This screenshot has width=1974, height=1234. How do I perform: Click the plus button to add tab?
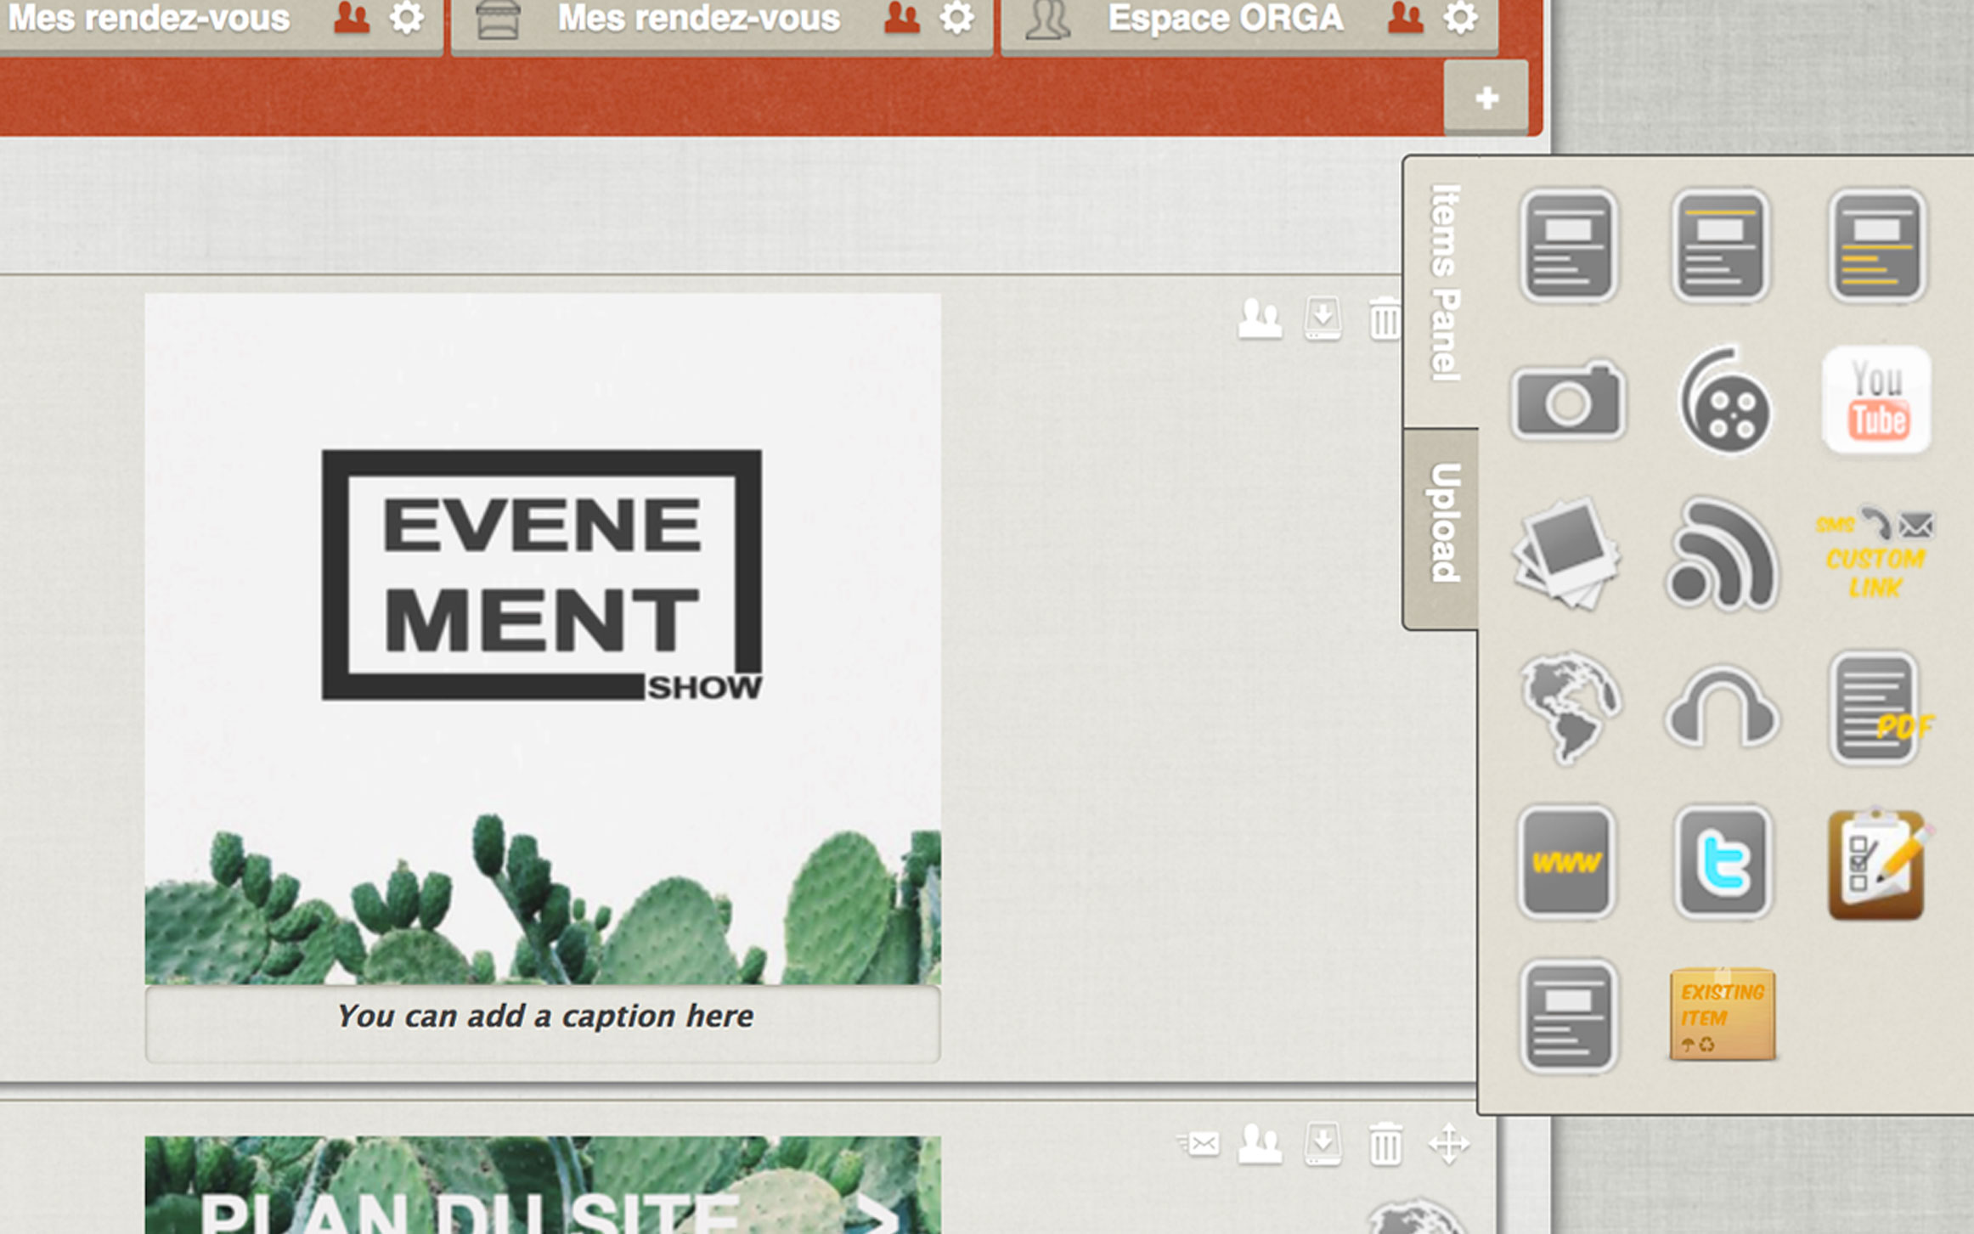[x=1486, y=98]
